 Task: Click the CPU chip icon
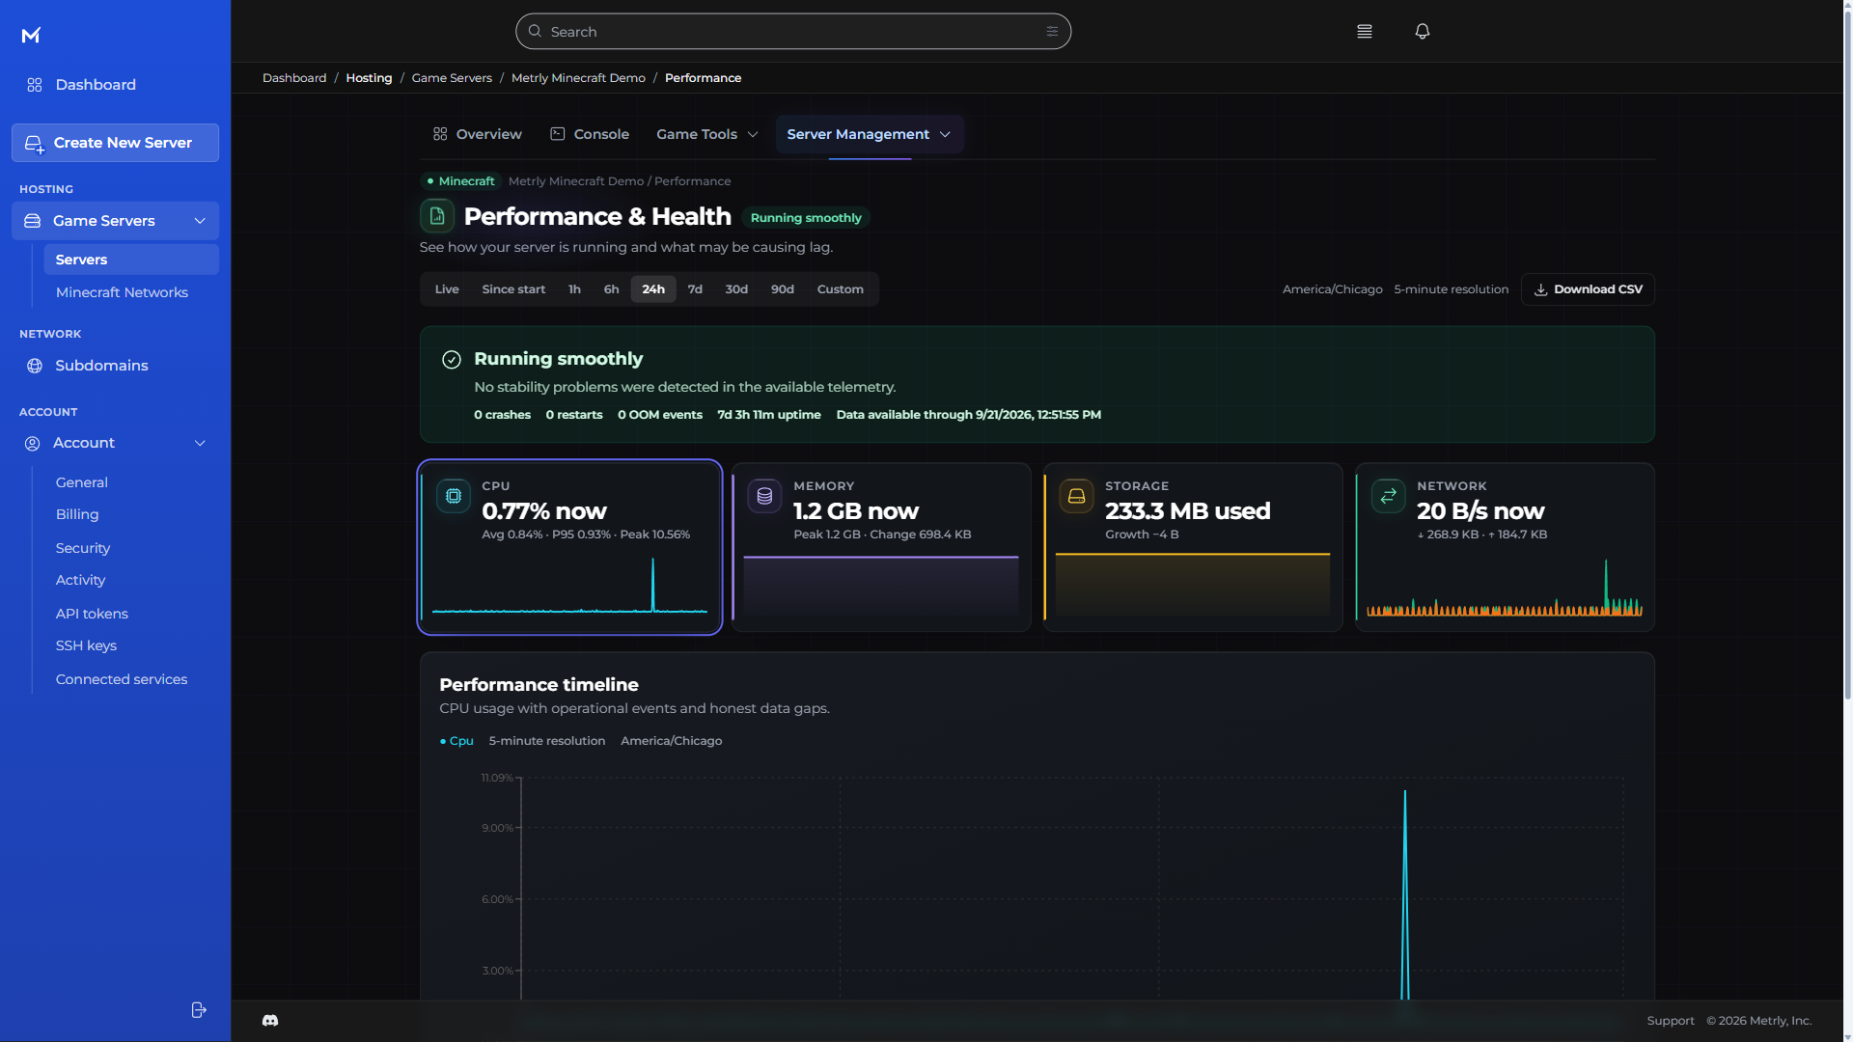point(454,496)
